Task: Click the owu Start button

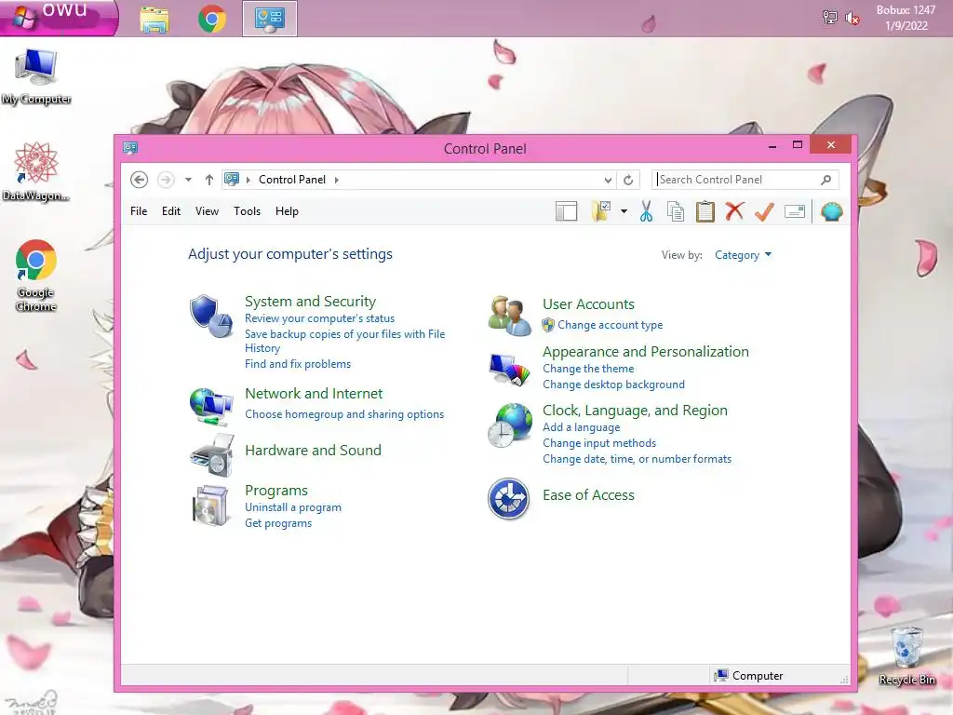Action: 59,17
